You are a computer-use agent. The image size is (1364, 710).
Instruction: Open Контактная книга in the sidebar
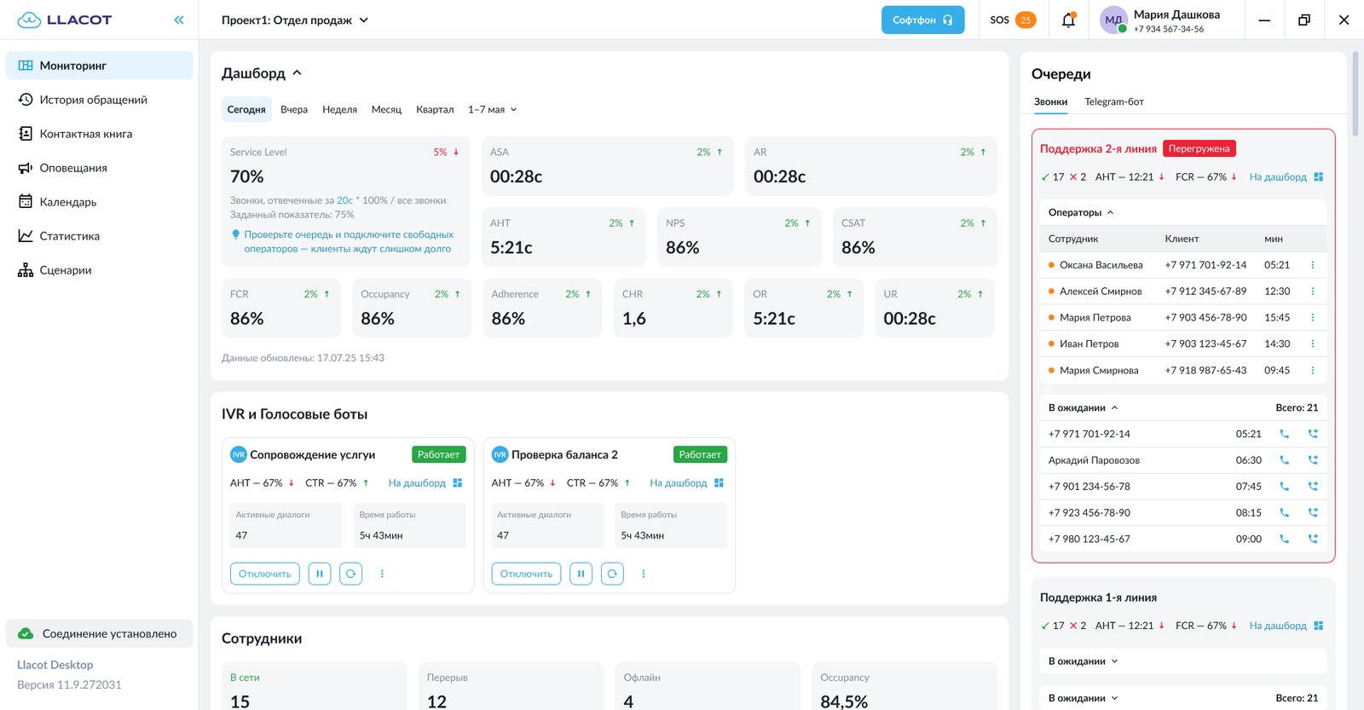99,134
